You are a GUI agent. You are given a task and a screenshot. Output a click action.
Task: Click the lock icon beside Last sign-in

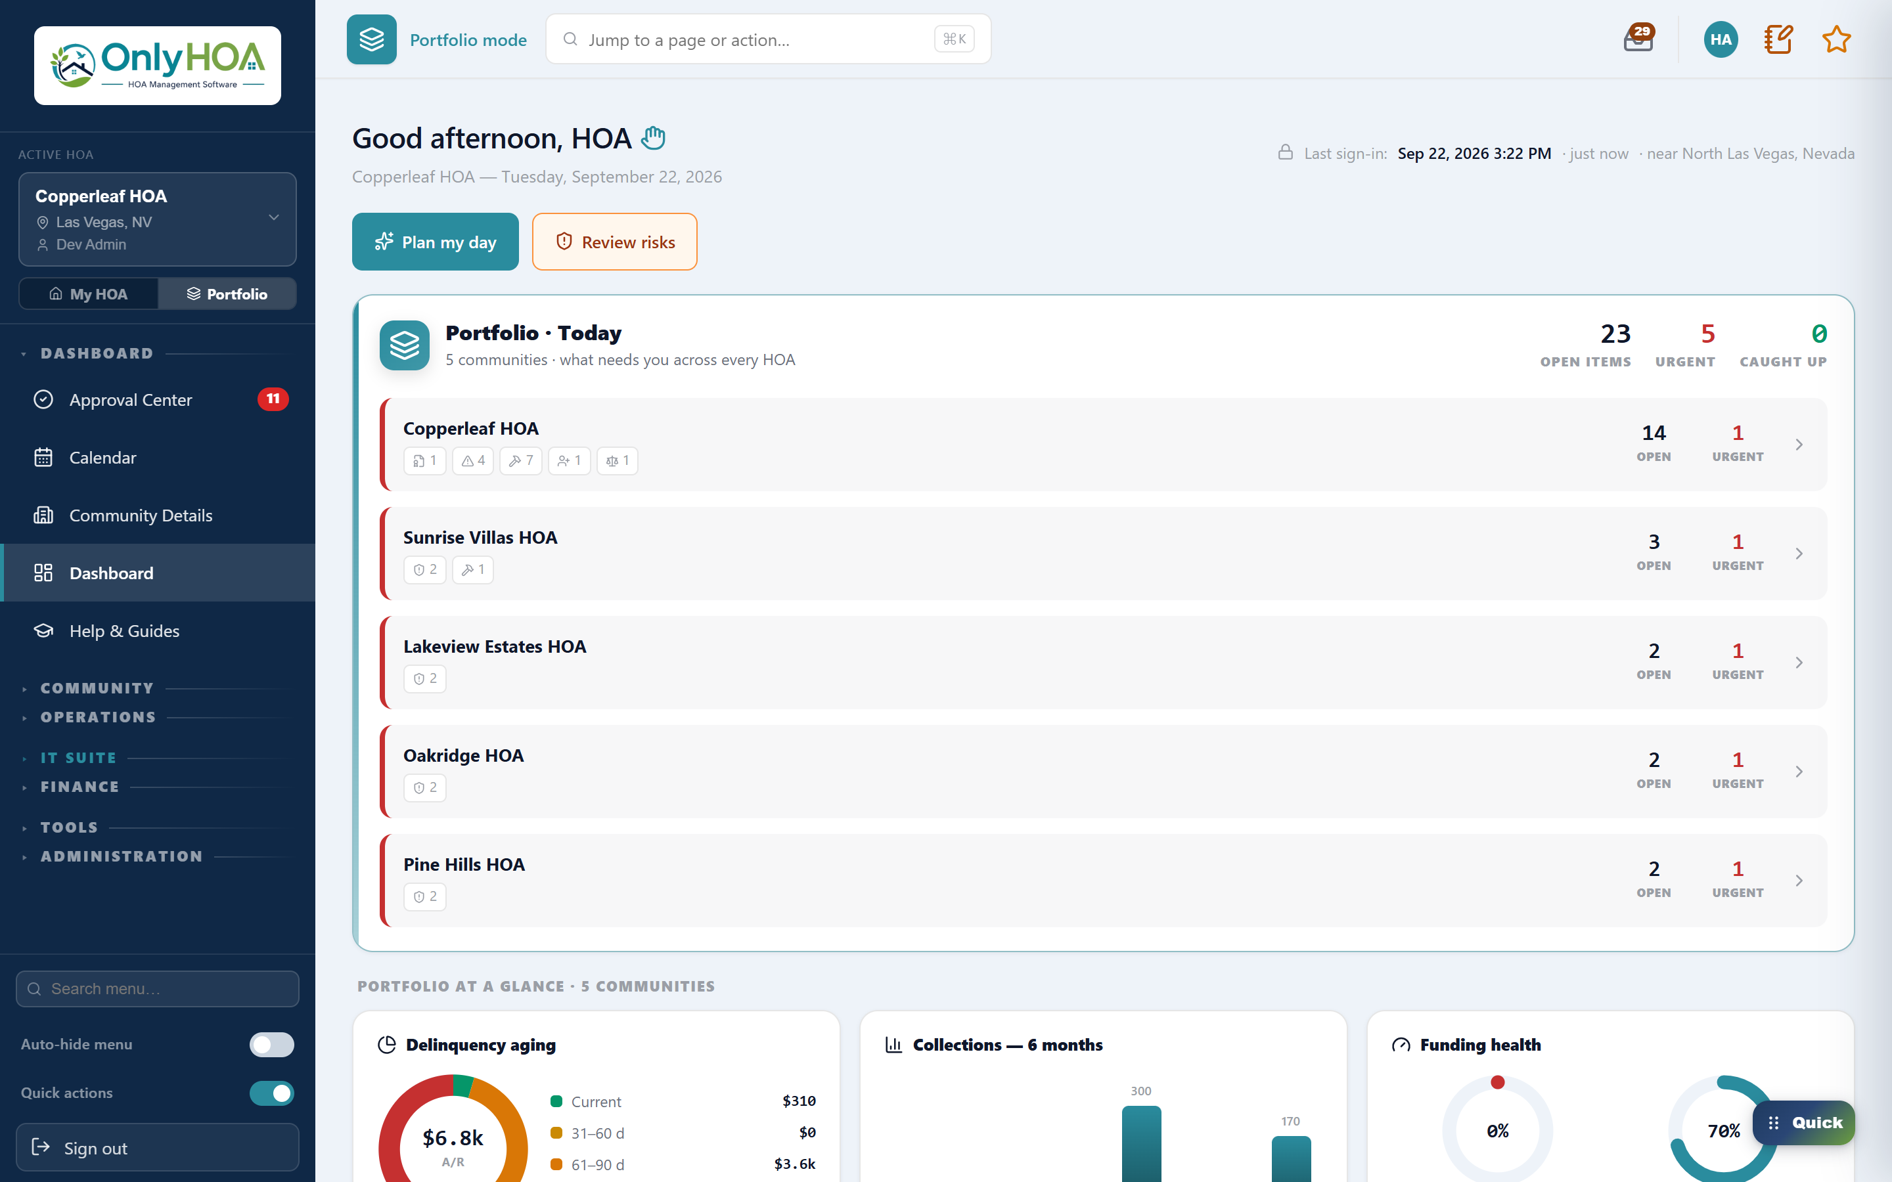point(1285,152)
